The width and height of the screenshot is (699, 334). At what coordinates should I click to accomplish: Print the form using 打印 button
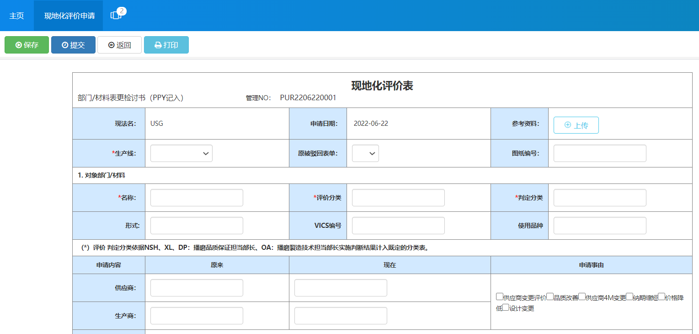pos(166,45)
